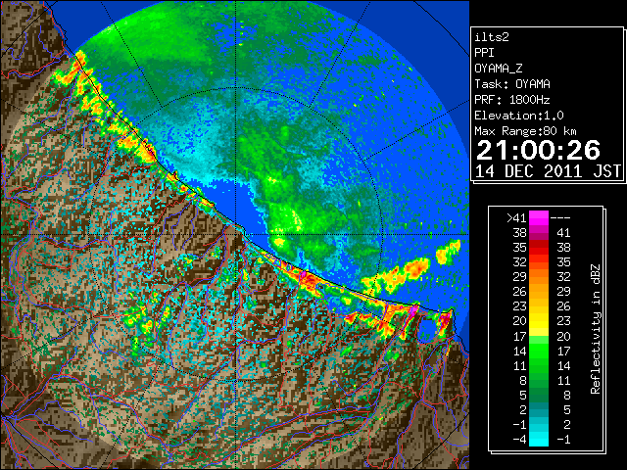This screenshot has width=627, height=470.
Task: Pick the bright magenta >41 dBZ swatch
Action: point(539,218)
